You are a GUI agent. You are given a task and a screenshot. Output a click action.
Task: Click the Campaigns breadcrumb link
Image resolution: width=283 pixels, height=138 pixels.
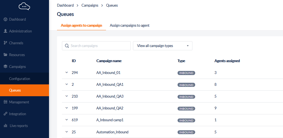pos(90,5)
